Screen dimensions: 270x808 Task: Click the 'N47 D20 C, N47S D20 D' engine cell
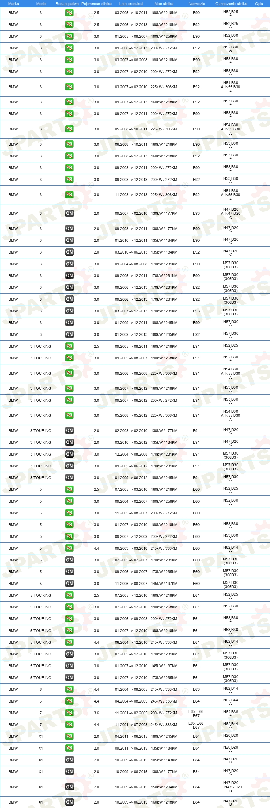pos(231,787)
